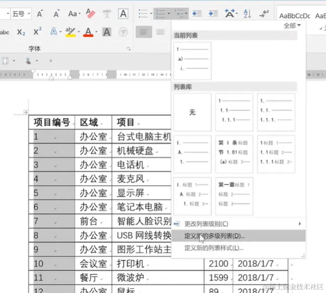Click the multilevel list button

click(179, 14)
